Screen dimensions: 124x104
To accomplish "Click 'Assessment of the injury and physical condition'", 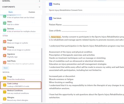I will [71, 52].
